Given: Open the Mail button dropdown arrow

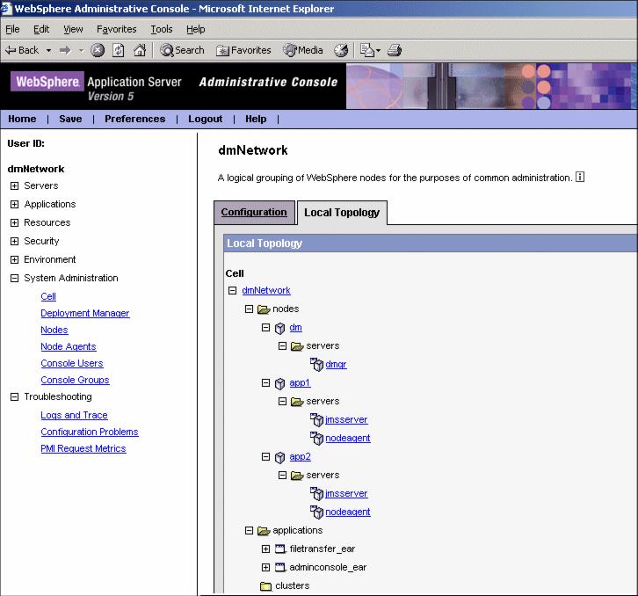Looking at the screenshot, I should (x=379, y=51).
